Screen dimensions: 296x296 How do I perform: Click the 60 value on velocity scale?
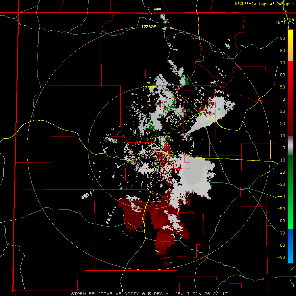coord(283,75)
